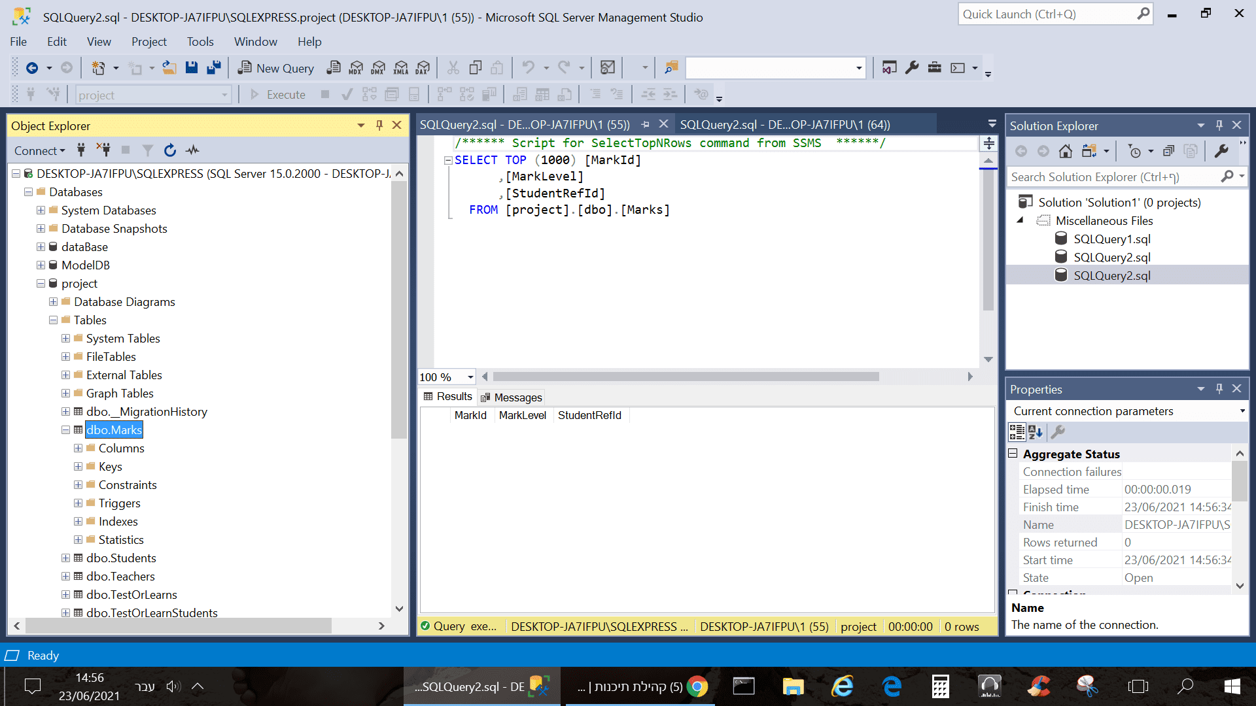
Task: Open Chrome from the taskbar
Action: [x=697, y=686]
